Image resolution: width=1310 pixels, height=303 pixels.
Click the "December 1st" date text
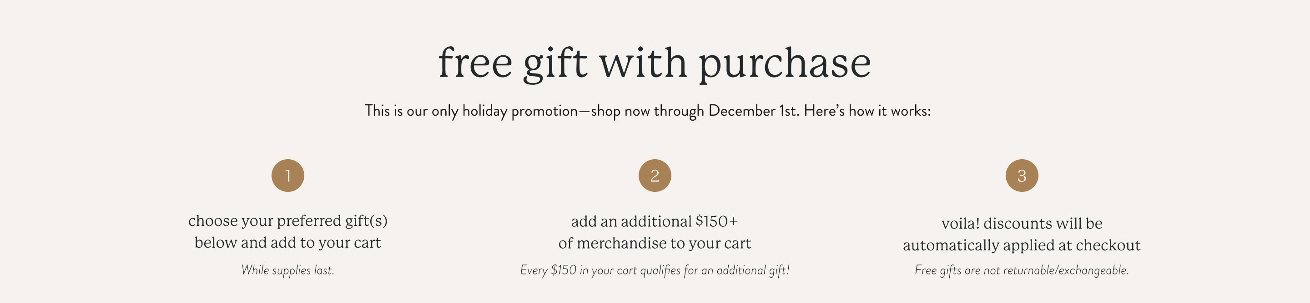tap(753, 111)
